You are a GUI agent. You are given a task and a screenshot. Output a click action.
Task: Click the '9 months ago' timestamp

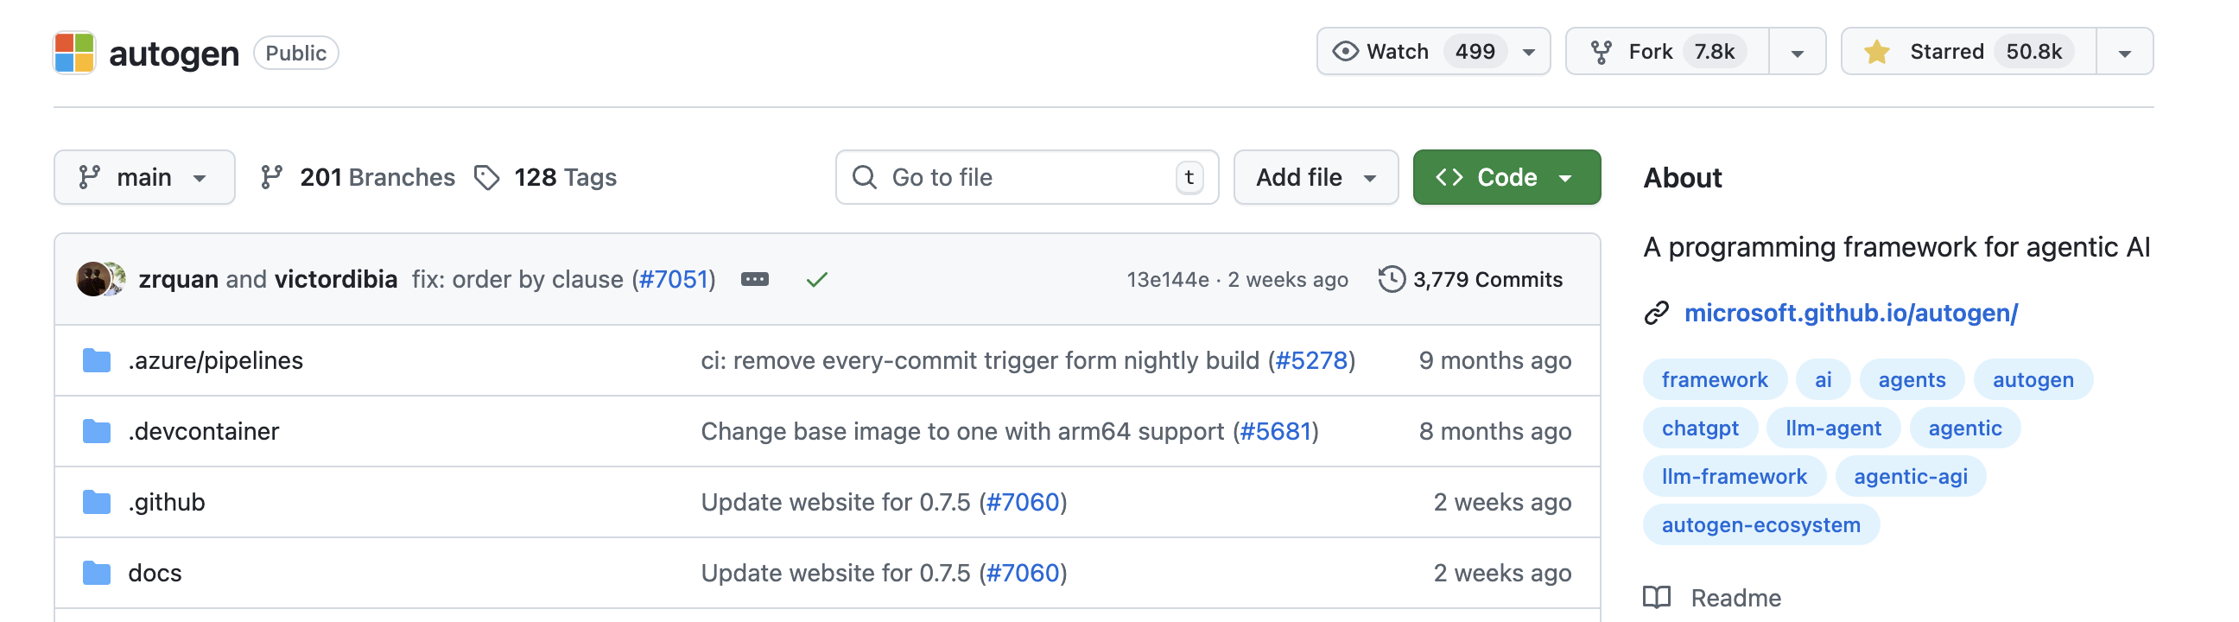[x=1495, y=360]
